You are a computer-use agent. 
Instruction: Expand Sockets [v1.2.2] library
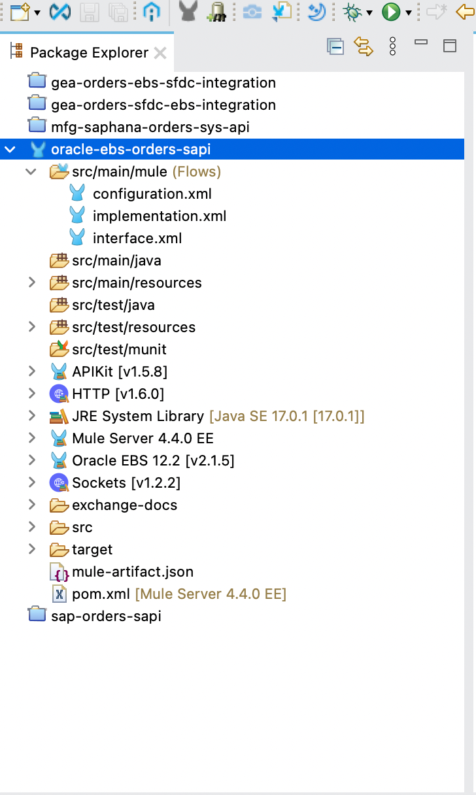tap(31, 483)
